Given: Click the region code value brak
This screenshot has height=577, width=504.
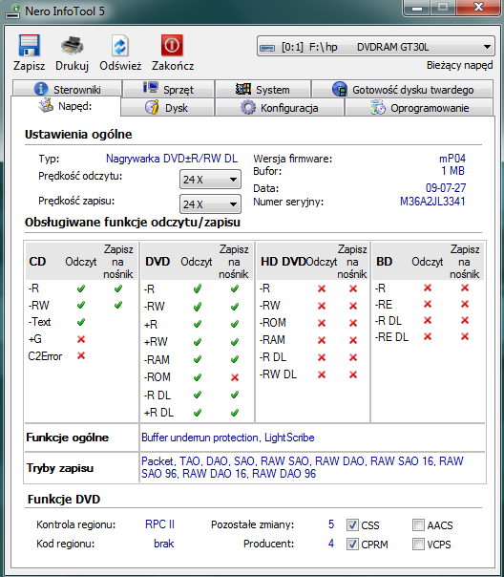Looking at the screenshot, I should (x=164, y=544).
